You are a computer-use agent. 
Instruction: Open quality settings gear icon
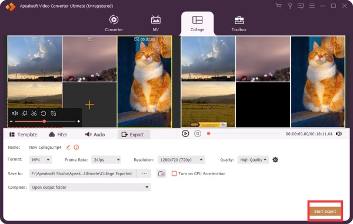click(x=275, y=160)
